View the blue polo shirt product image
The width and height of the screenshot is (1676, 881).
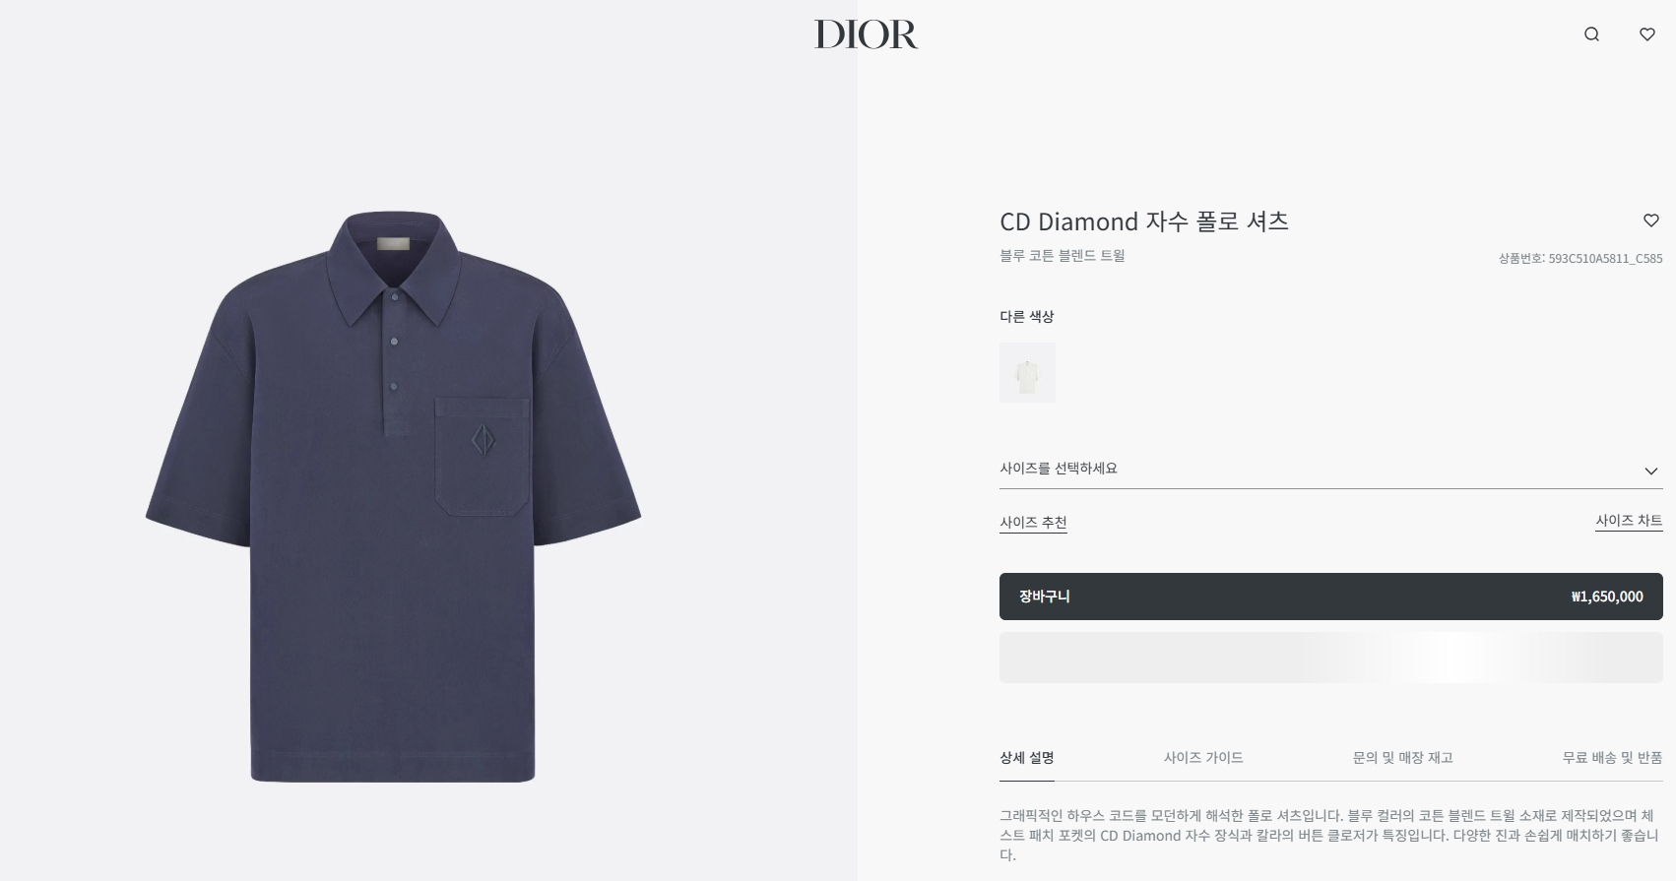(394, 497)
